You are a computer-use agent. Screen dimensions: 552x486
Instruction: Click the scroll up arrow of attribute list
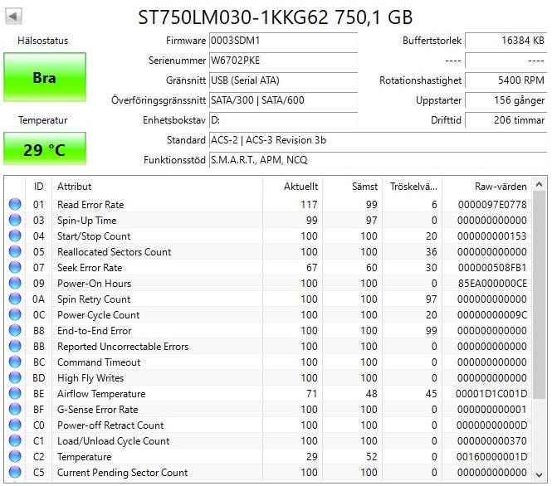coord(539,184)
